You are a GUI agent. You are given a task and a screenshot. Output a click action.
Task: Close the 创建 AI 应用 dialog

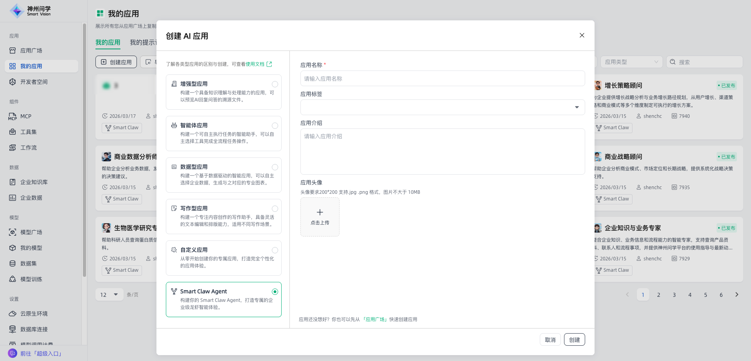[x=582, y=35]
